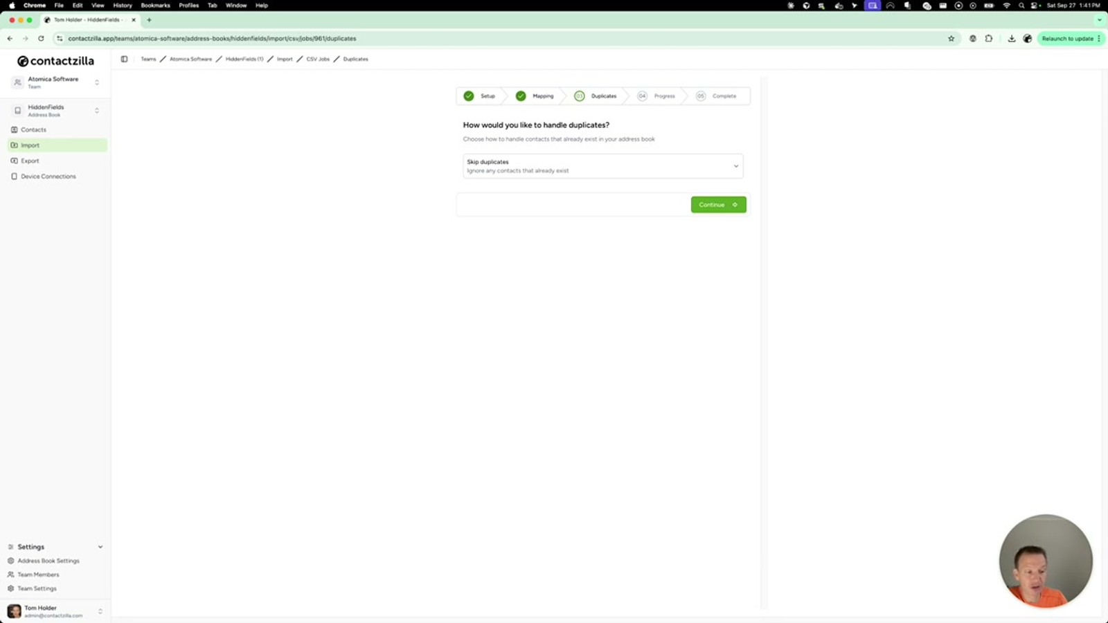Click the site info icon in address bar
1108x623 pixels.
click(x=60, y=39)
